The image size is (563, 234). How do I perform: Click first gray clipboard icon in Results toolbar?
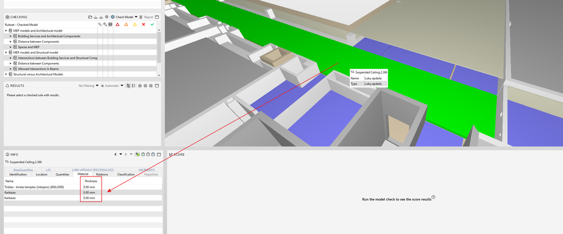(140, 86)
